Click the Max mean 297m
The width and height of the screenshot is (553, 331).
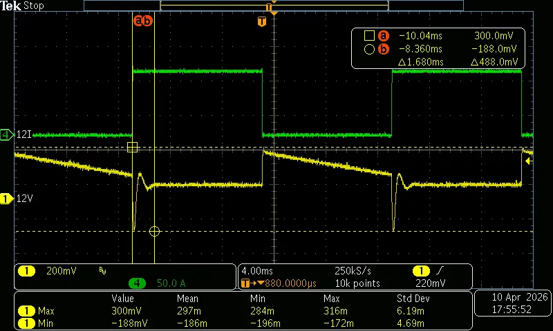click(189, 311)
